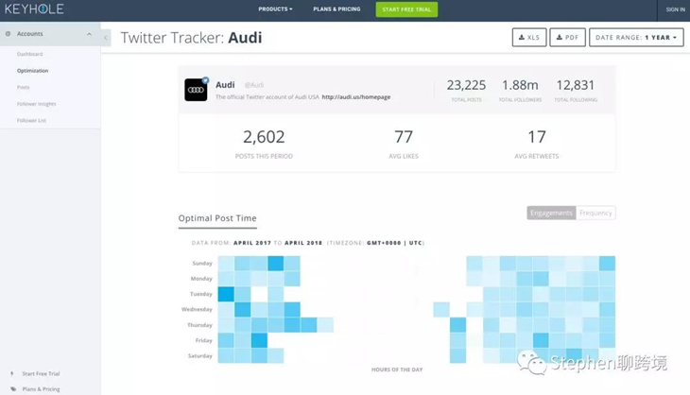Click the 17 avg retweets figure

click(537, 137)
